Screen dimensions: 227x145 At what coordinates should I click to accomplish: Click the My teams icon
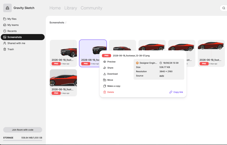(5, 25)
